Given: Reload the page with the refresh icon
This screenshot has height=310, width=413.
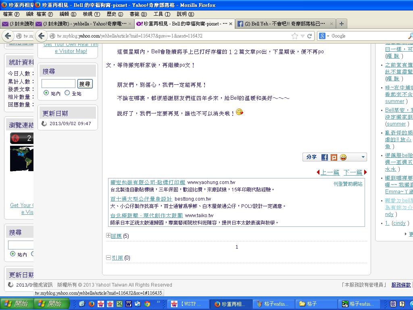Looking at the screenshot, I should click(309, 36).
